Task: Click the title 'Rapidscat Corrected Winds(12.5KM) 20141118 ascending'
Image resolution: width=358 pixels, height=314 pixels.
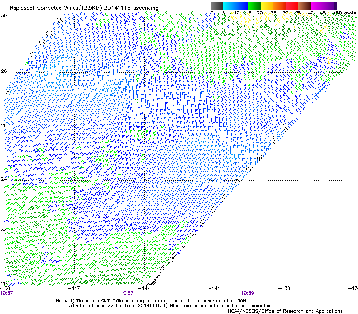Action: pos(84,8)
